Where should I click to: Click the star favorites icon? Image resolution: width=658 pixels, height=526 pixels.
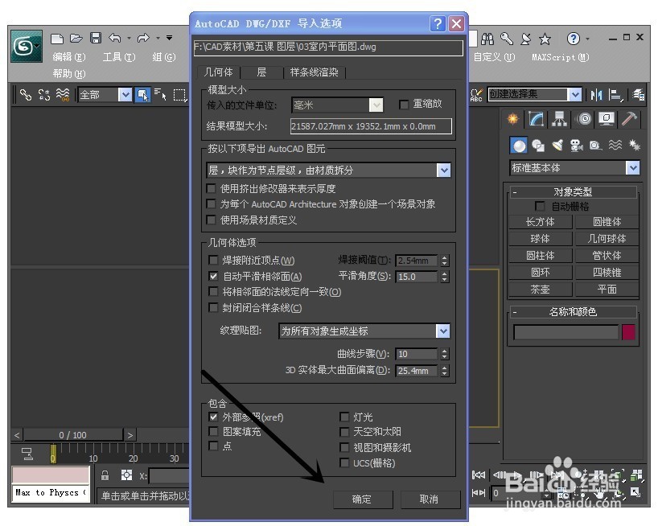[545, 39]
